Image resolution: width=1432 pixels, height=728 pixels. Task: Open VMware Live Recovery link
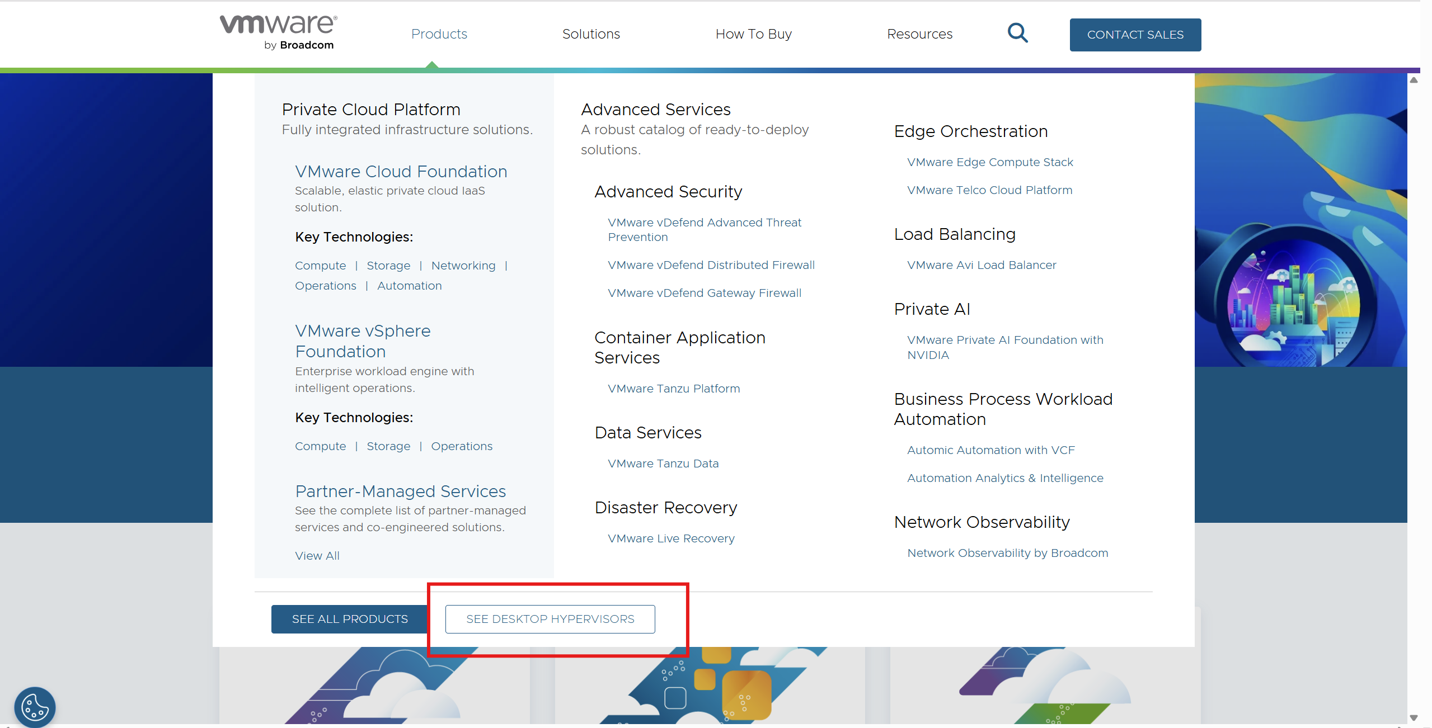point(671,538)
